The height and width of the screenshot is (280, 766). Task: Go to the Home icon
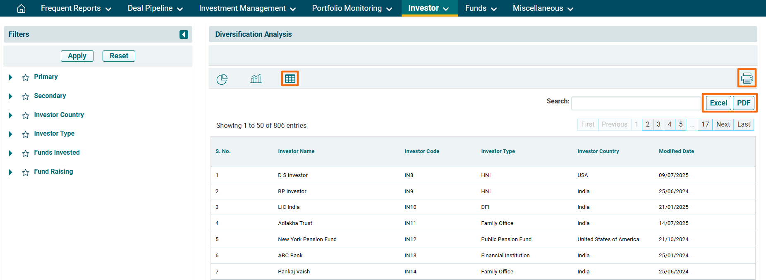[x=21, y=9]
